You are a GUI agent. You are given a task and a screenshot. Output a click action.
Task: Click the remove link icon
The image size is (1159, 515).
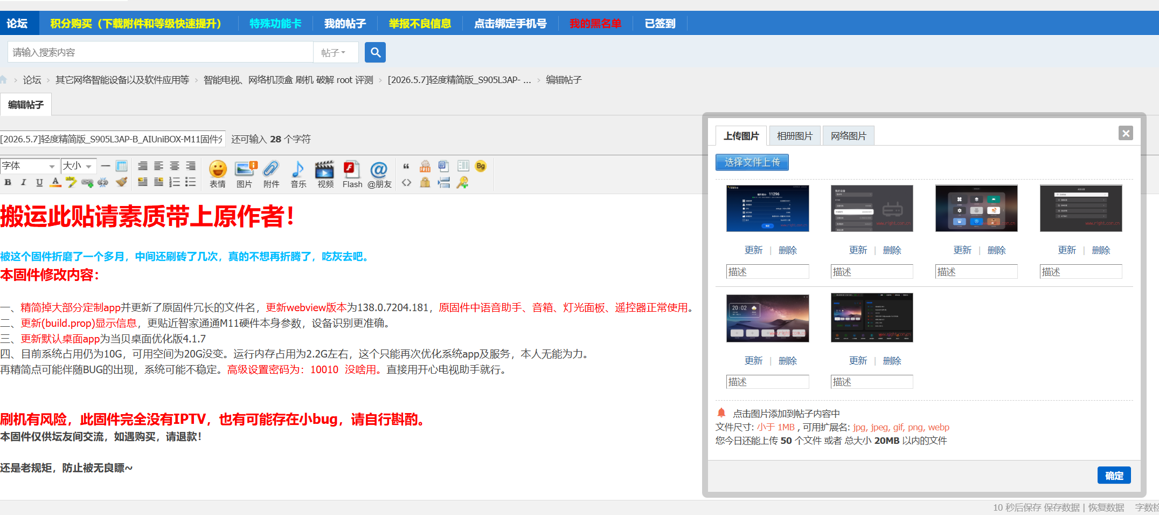click(102, 182)
